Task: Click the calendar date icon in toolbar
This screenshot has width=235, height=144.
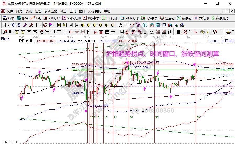Action: coord(152,25)
